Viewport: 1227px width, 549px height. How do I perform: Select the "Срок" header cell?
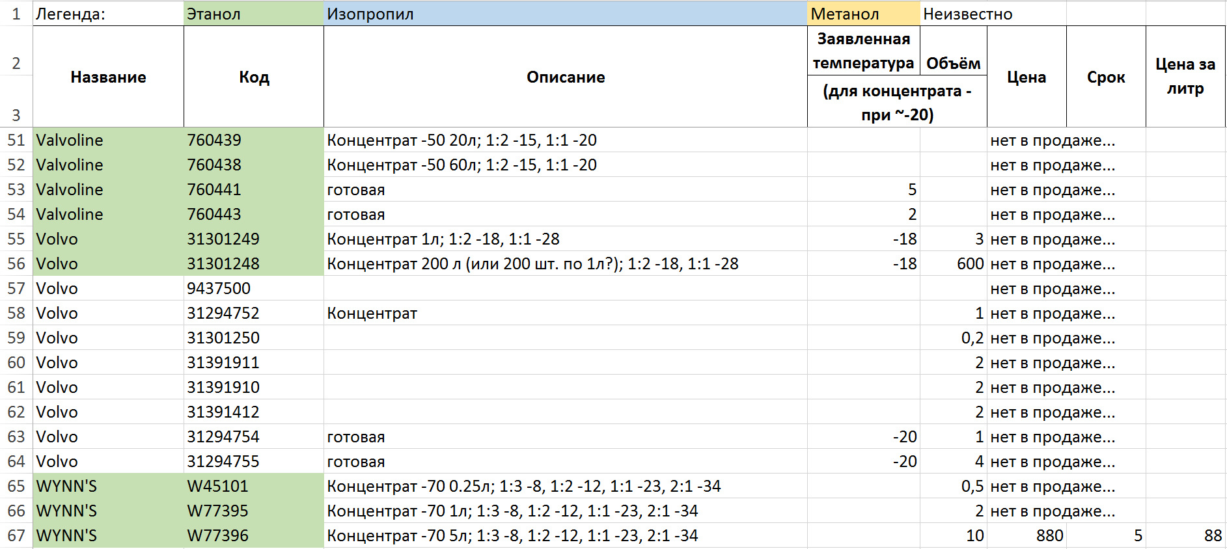pyautogui.click(x=1105, y=77)
